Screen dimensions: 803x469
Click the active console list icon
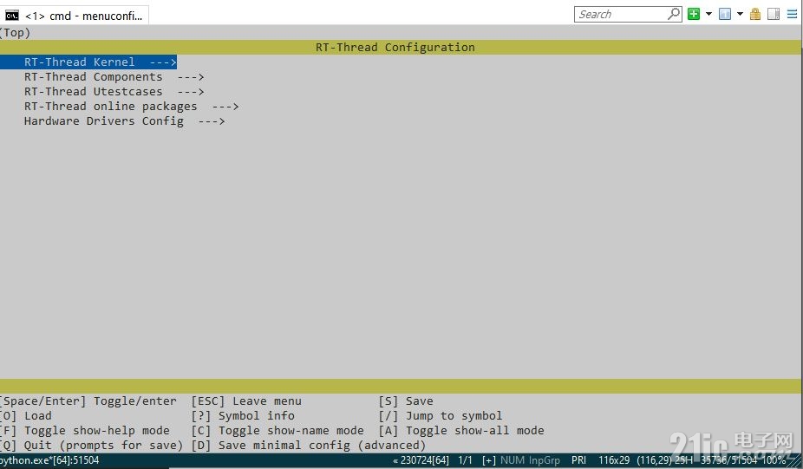tap(725, 14)
